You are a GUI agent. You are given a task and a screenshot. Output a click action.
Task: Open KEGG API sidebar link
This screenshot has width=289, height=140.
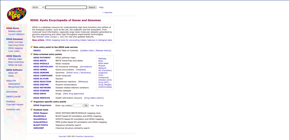coord(13,73)
